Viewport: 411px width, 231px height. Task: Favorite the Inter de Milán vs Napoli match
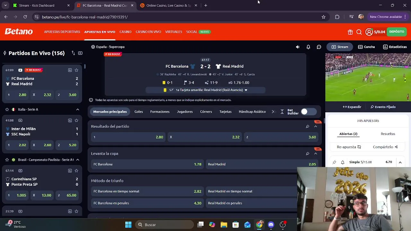(76, 120)
